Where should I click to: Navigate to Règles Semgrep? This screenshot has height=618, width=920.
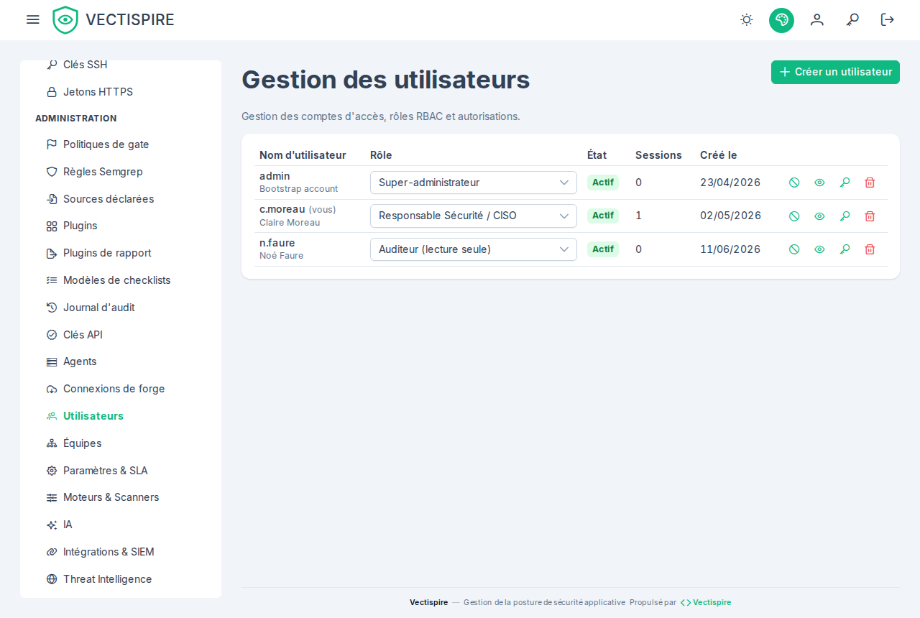[121, 172]
